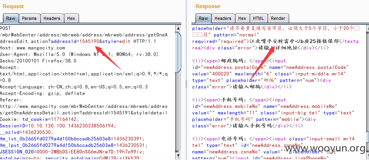Image resolution: width=369 pixels, height=160 pixels.
Task: Click the Accept-Encoding: gzip, deflate line
Action: coord(42,93)
